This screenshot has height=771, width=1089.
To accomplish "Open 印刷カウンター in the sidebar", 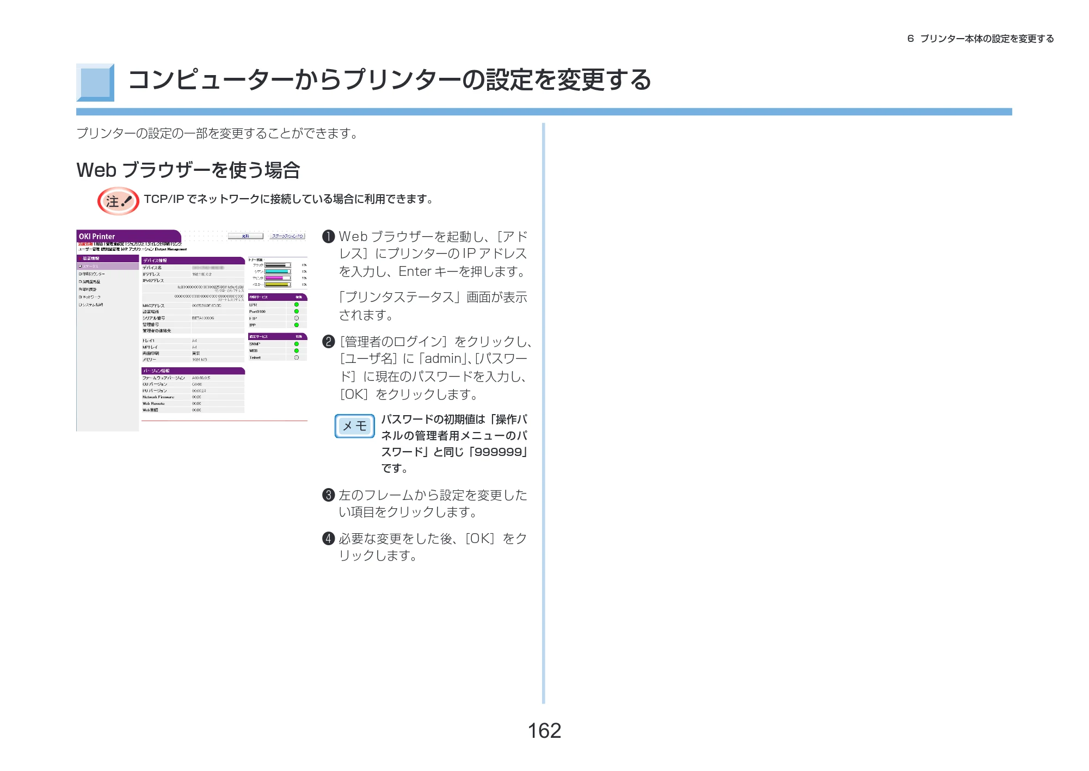I will pos(92,274).
